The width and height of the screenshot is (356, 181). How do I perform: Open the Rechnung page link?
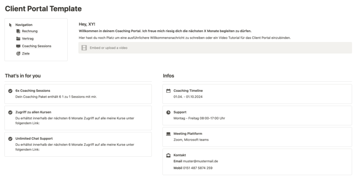coord(30,31)
